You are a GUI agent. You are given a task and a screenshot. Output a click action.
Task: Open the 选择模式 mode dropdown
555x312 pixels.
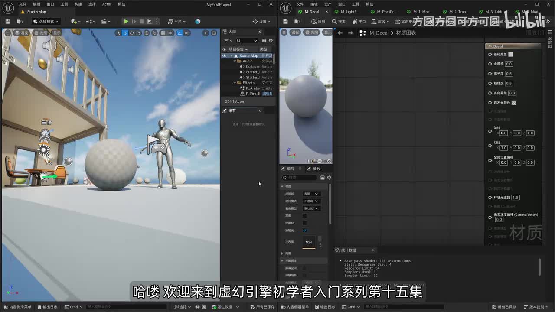point(46,21)
